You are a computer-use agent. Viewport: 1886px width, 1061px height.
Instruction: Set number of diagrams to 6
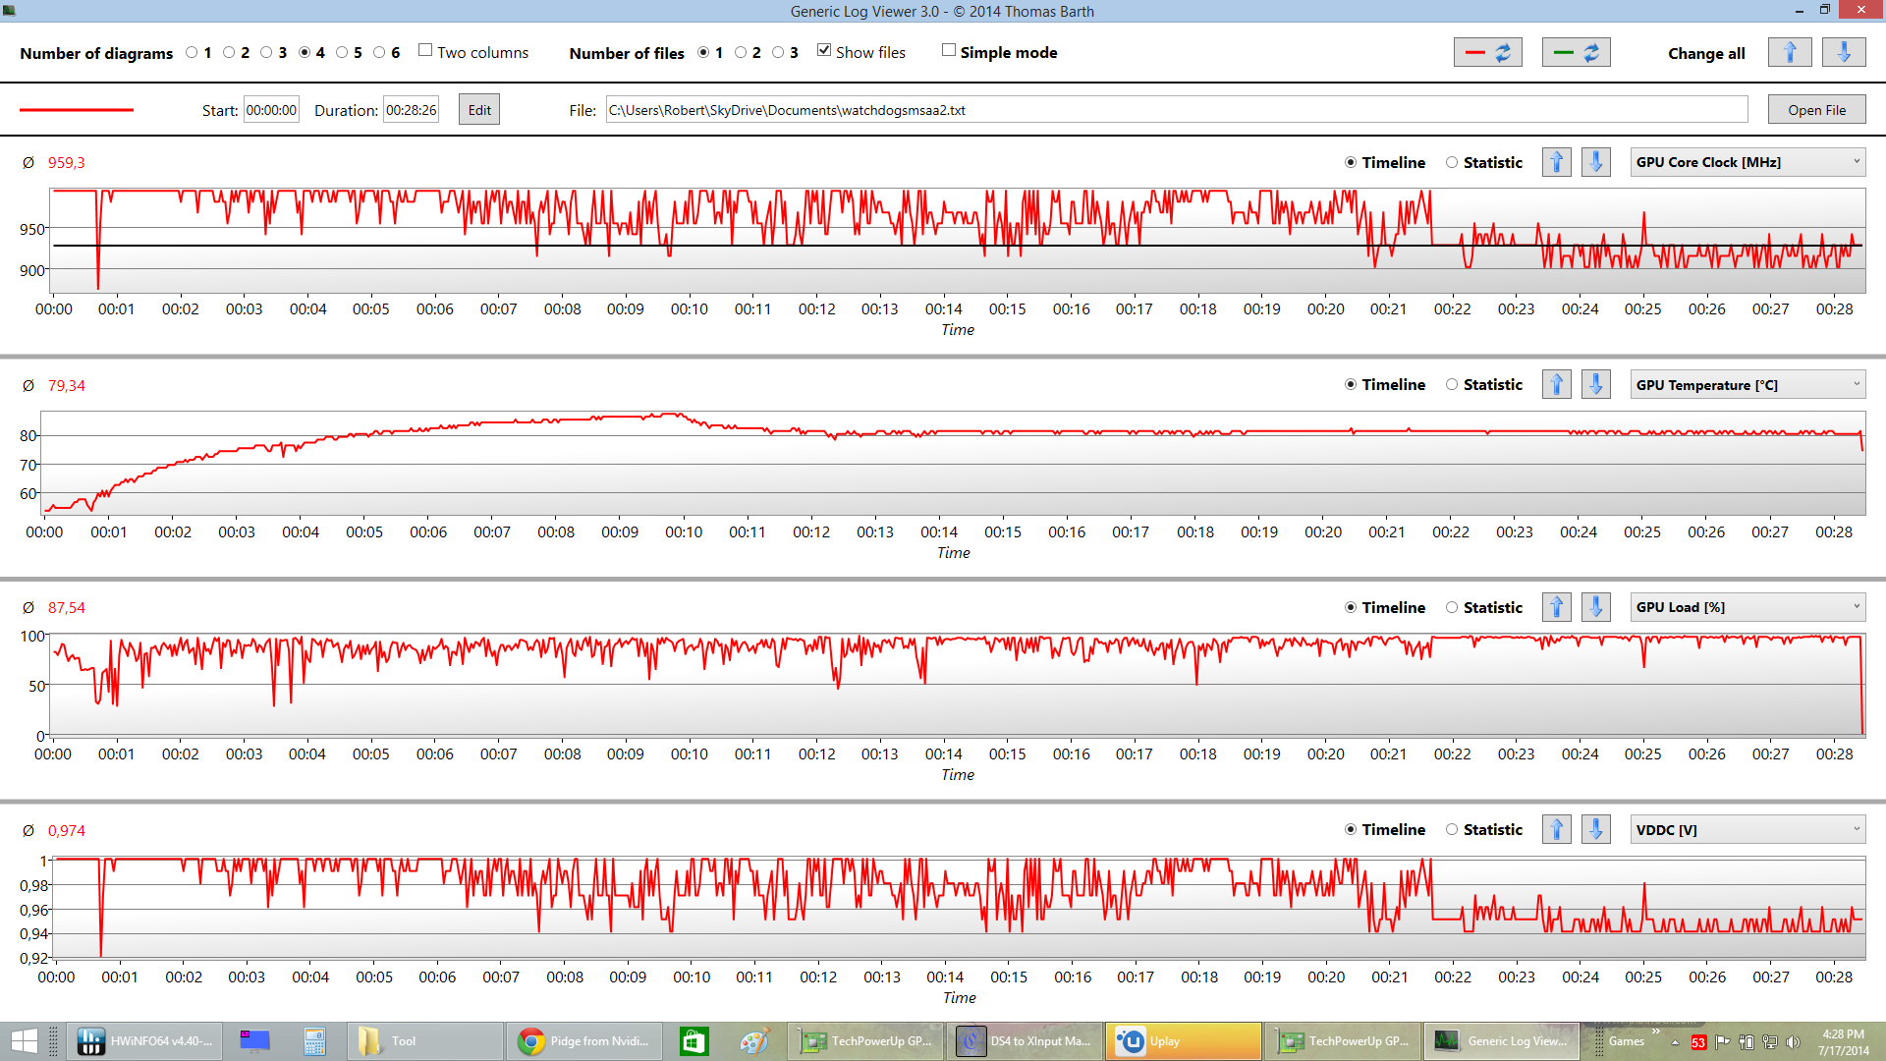point(379,53)
